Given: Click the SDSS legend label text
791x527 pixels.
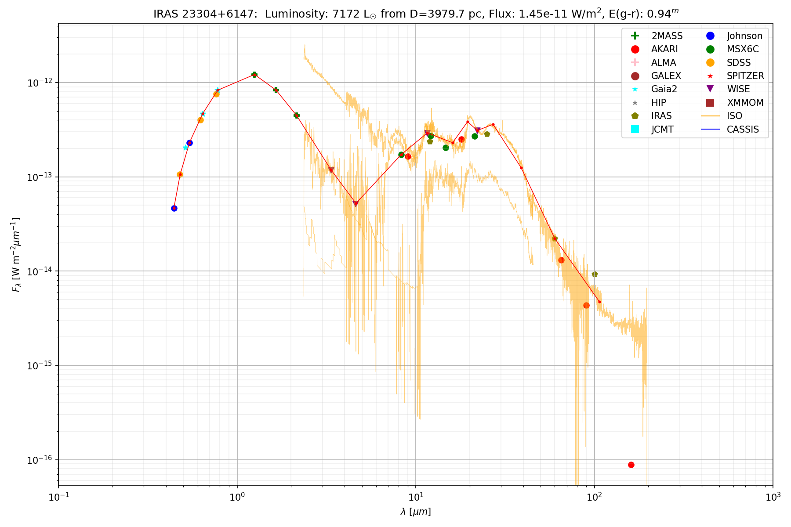Looking at the screenshot, I should pyautogui.click(x=739, y=63).
